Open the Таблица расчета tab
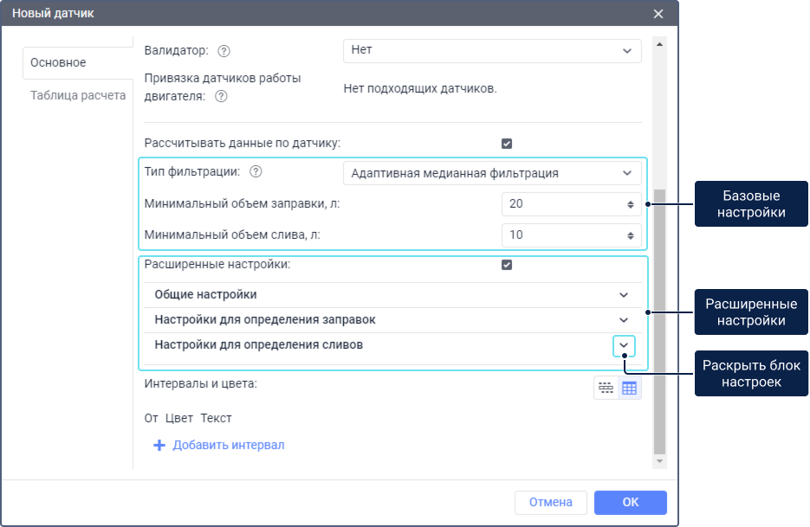Image resolution: width=810 pixels, height=527 pixels. 78,95
